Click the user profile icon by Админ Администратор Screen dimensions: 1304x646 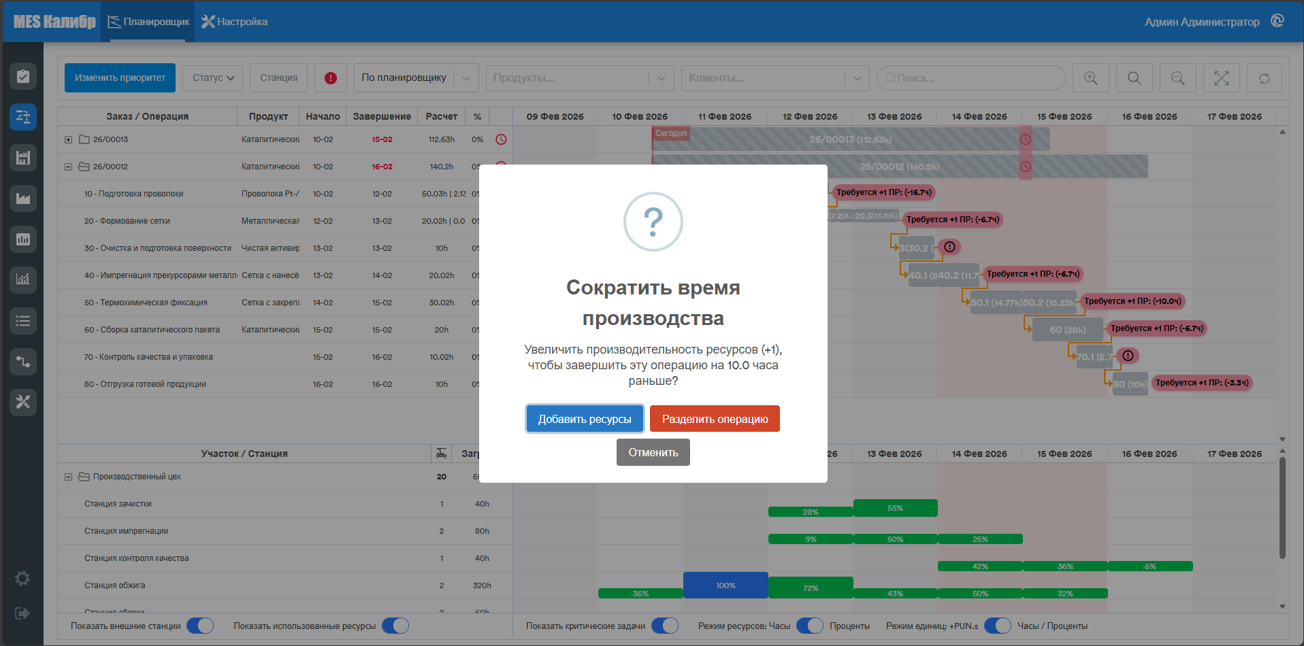point(1277,21)
